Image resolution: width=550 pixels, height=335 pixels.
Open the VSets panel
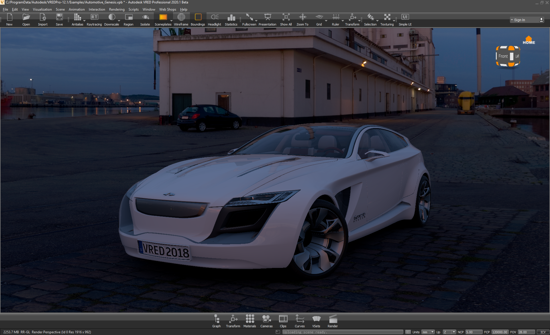[316, 321]
